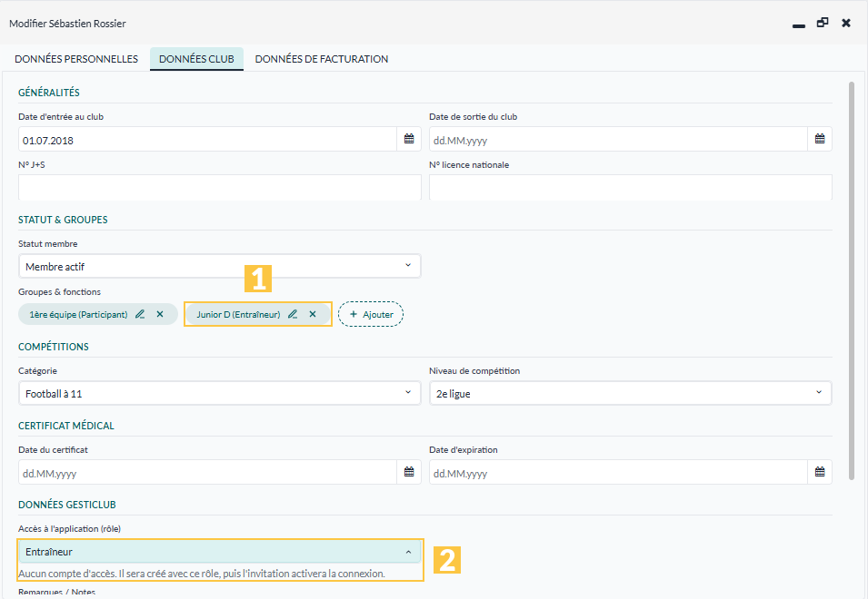Click the Aucun compte d'accès notice text

(x=202, y=574)
